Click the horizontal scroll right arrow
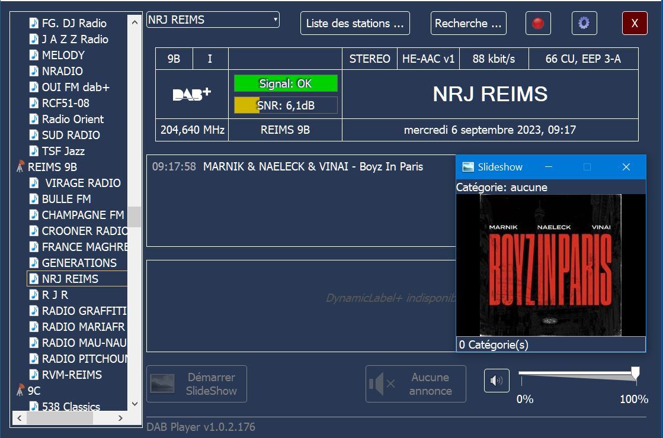663x438 pixels. coord(120,418)
